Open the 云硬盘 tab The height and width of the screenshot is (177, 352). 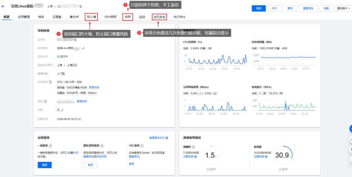pos(57,17)
